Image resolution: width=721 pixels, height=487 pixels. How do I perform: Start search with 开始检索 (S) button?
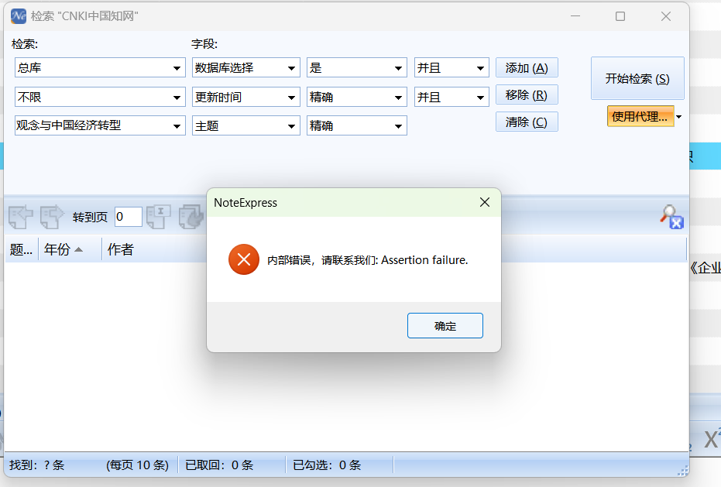pos(637,79)
